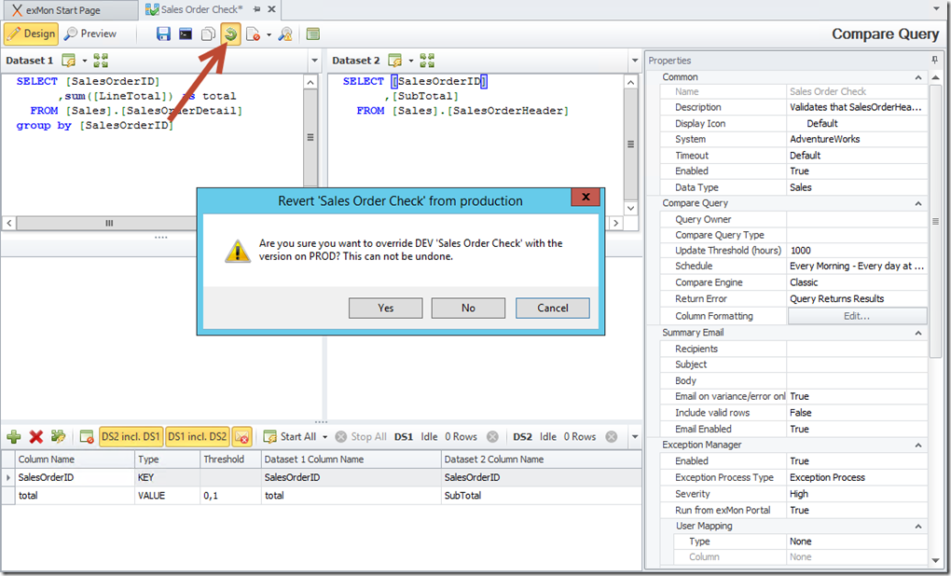Toggle the DS2 incl. DS1 button

[x=131, y=436]
